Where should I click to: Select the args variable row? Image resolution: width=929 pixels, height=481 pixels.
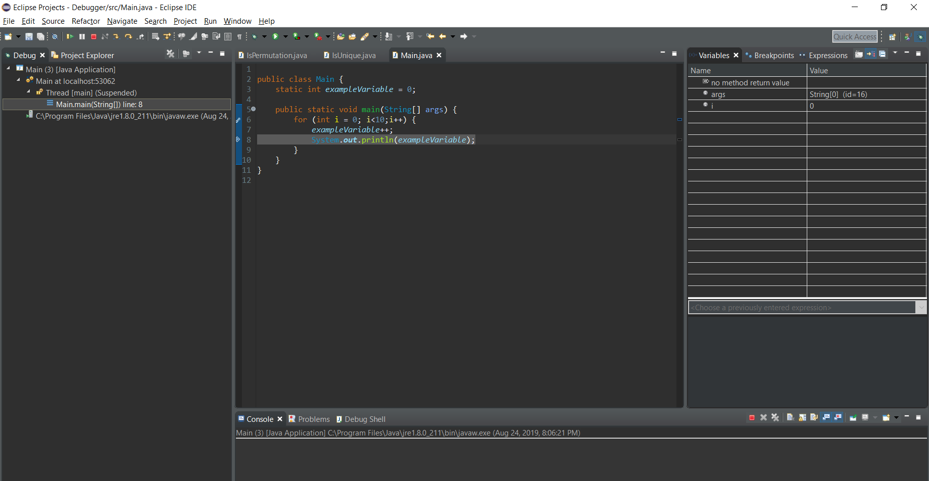pos(807,94)
